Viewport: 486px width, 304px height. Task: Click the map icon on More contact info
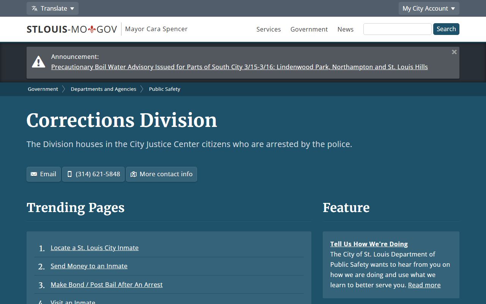click(x=133, y=174)
